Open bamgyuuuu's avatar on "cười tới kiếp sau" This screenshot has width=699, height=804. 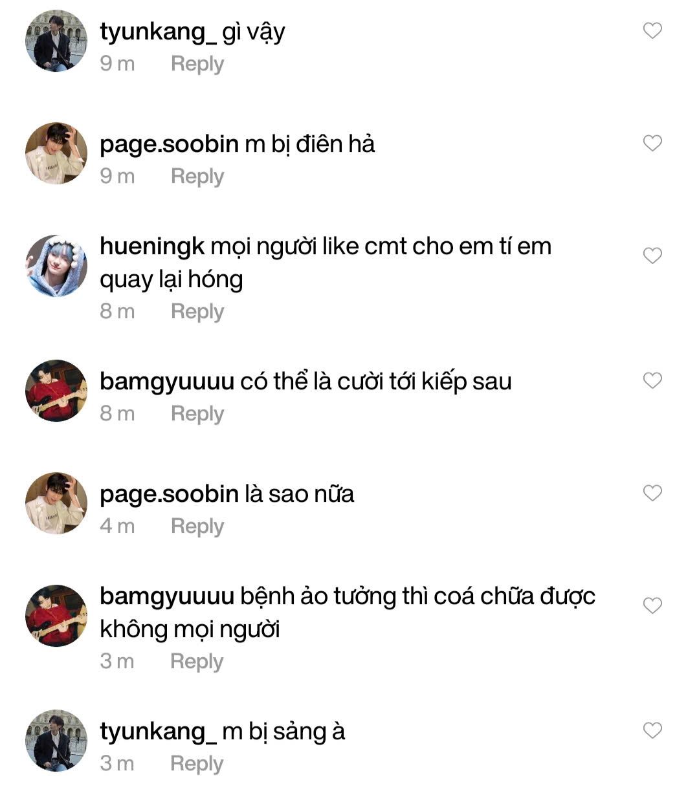click(56, 391)
